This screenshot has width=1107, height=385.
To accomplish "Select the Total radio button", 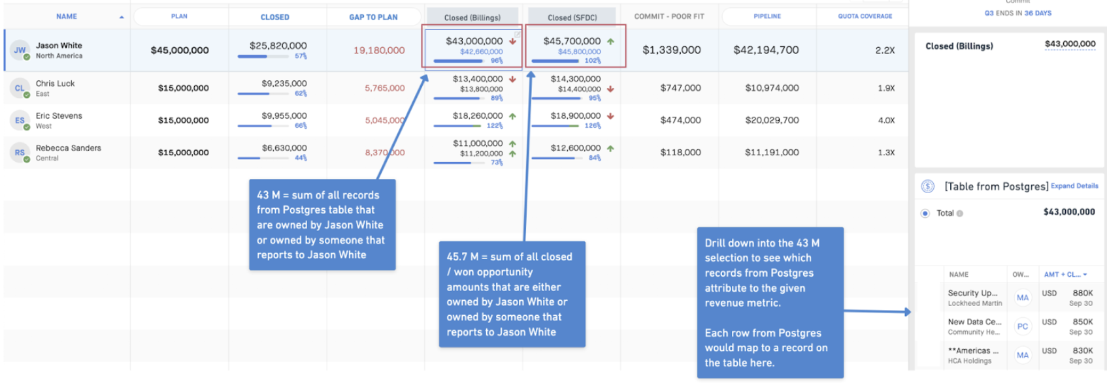I will tap(925, 213).
